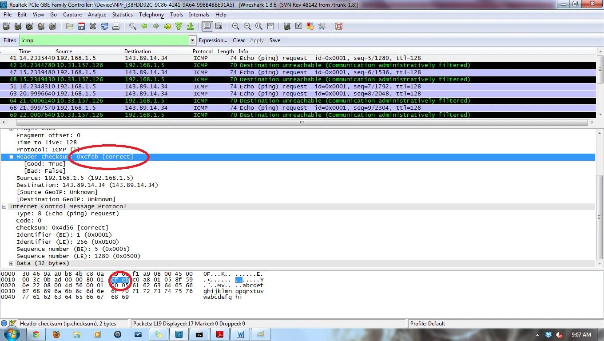Viewport: 604px width, 341px height.
Task: Start a new live capture icon
Action: point(29,26)
